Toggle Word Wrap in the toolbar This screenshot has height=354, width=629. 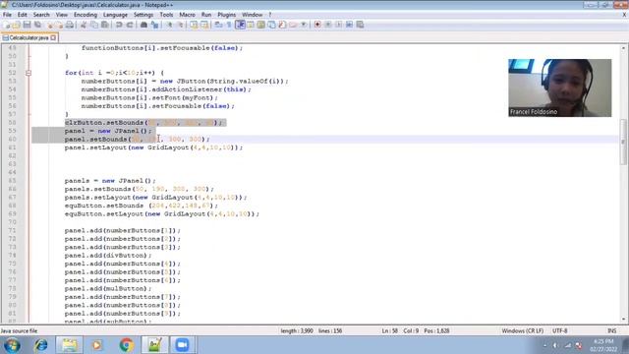click(x=218, y=25)
